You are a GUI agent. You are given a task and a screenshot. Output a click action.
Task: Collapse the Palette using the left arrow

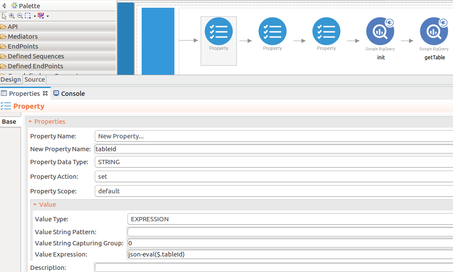(4, 6)
